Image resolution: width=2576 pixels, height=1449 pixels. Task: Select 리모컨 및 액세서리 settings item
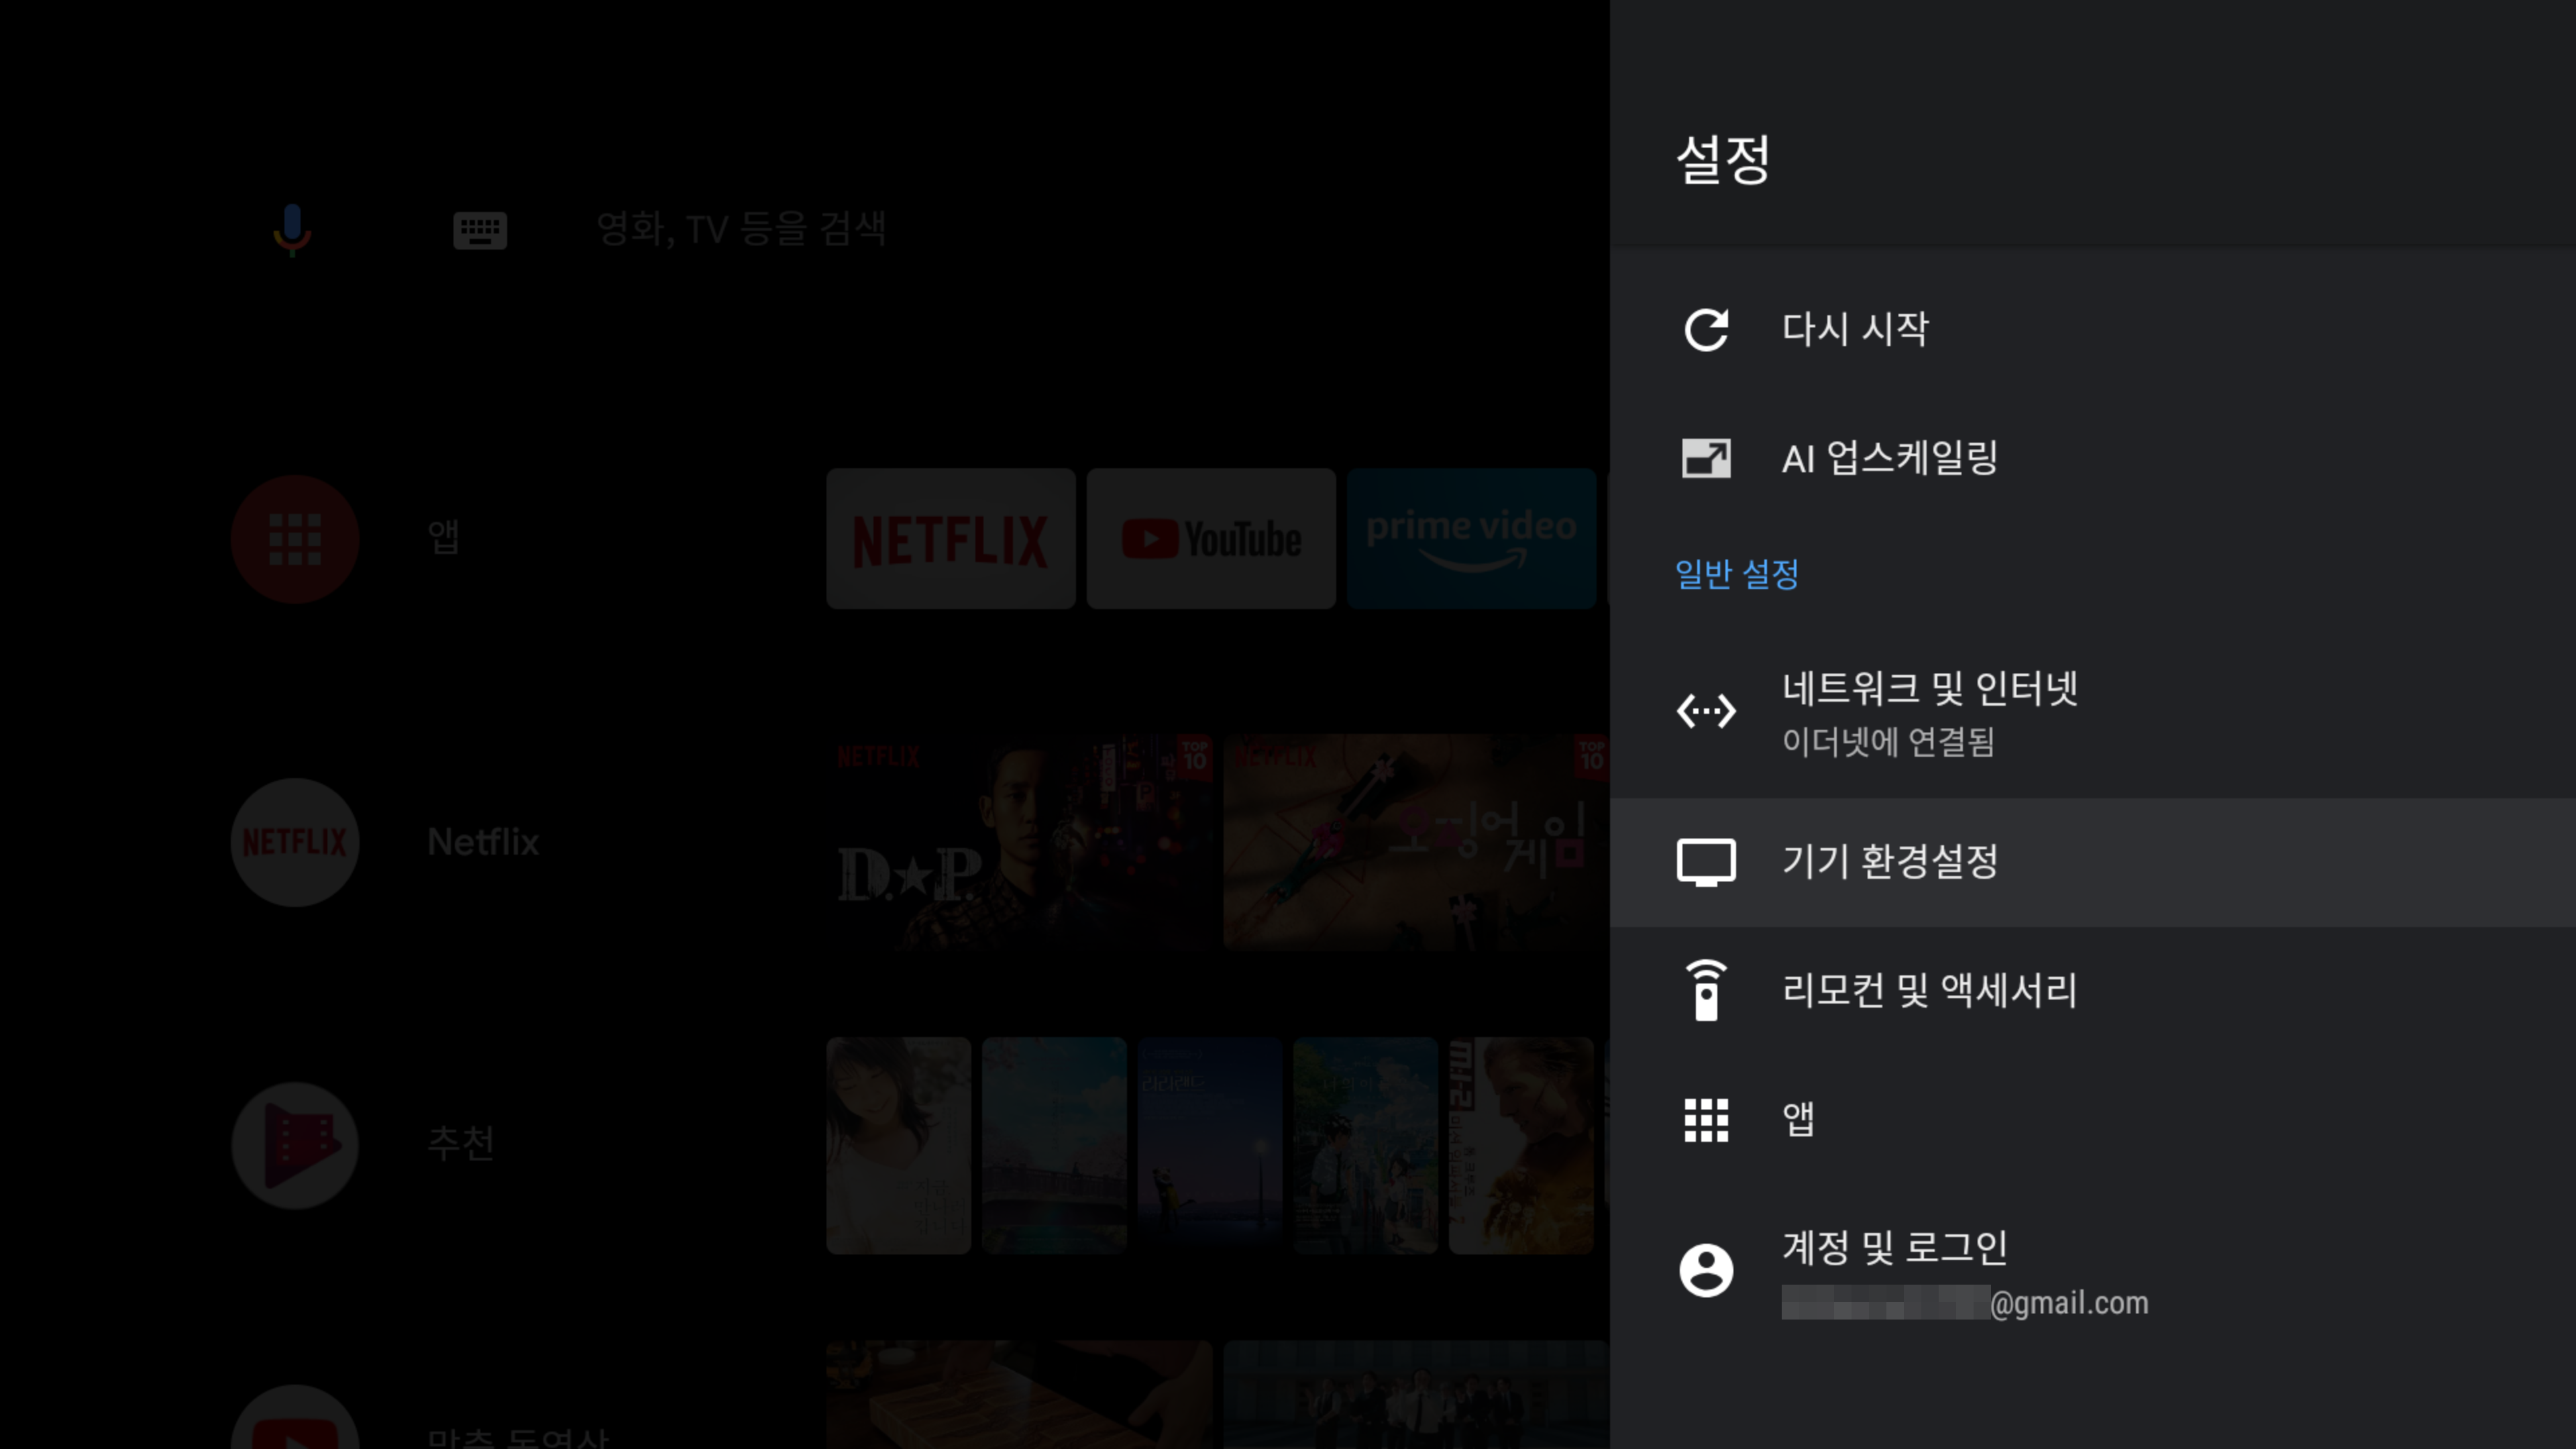(x=1929, y=990)
